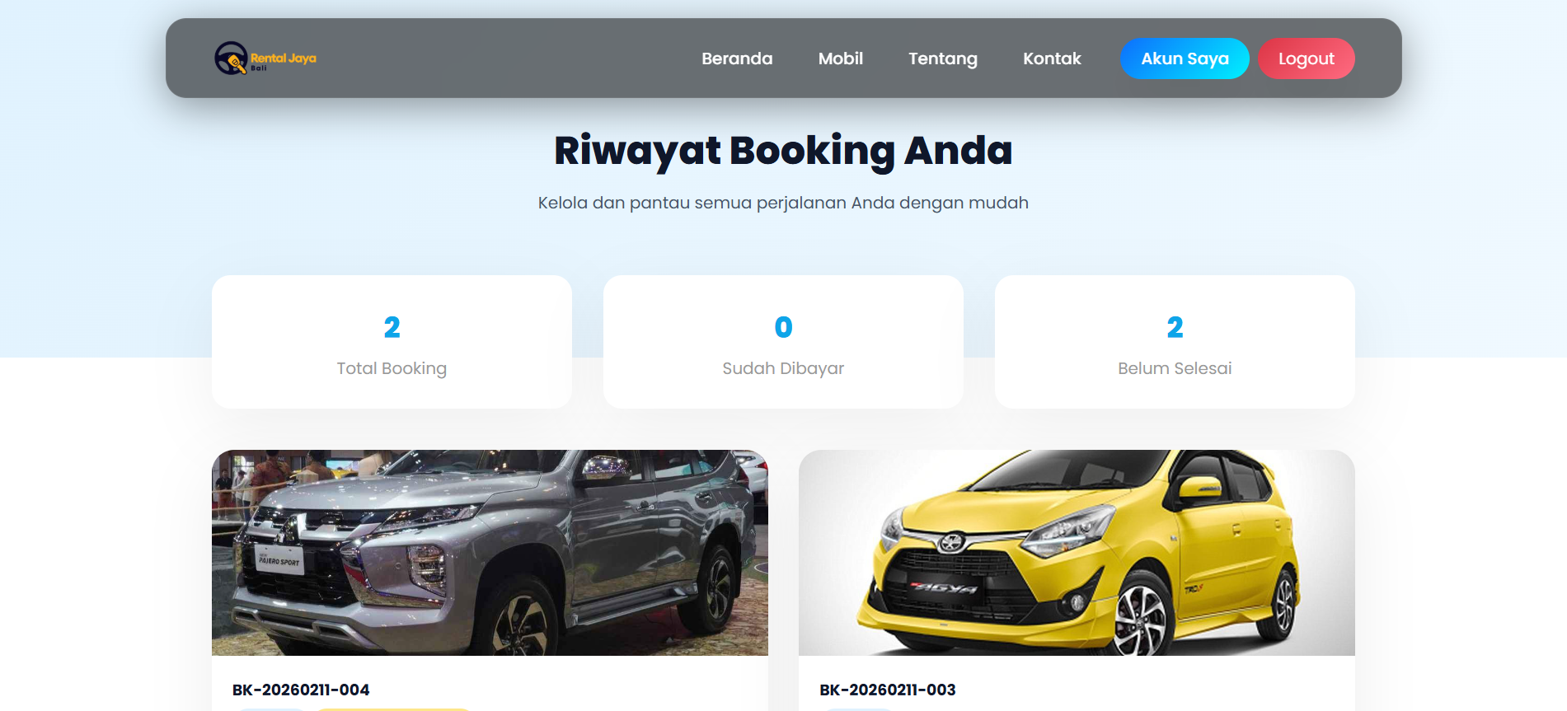The height and width of the screenshot is (711, 1567).
Task: Select the Belum Selesai stat card
Action: pos(1175,342)
